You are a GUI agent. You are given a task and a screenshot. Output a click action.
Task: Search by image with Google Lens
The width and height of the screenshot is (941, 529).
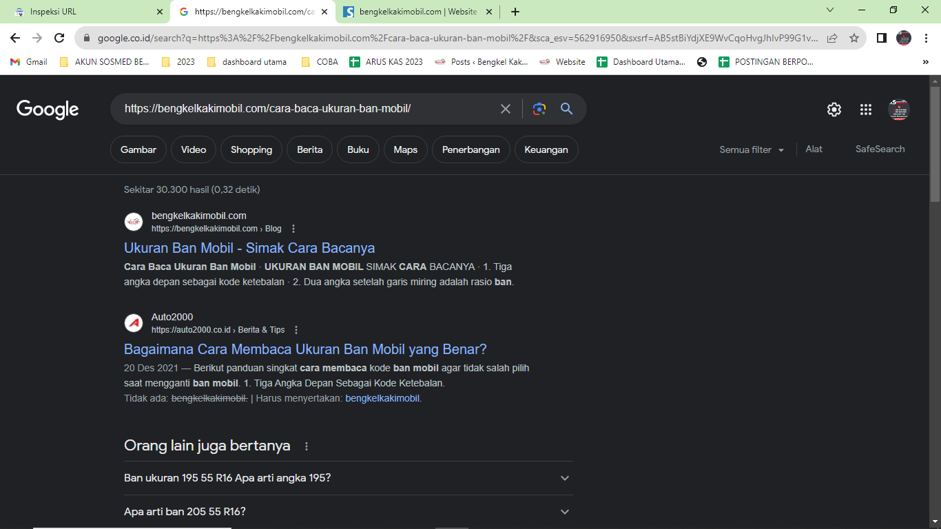click(x=539, y=109)
